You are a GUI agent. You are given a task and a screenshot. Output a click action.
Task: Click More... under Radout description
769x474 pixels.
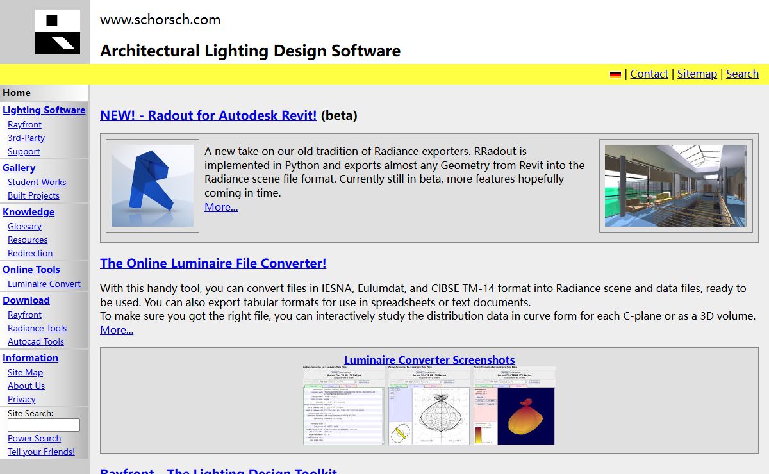221,207
